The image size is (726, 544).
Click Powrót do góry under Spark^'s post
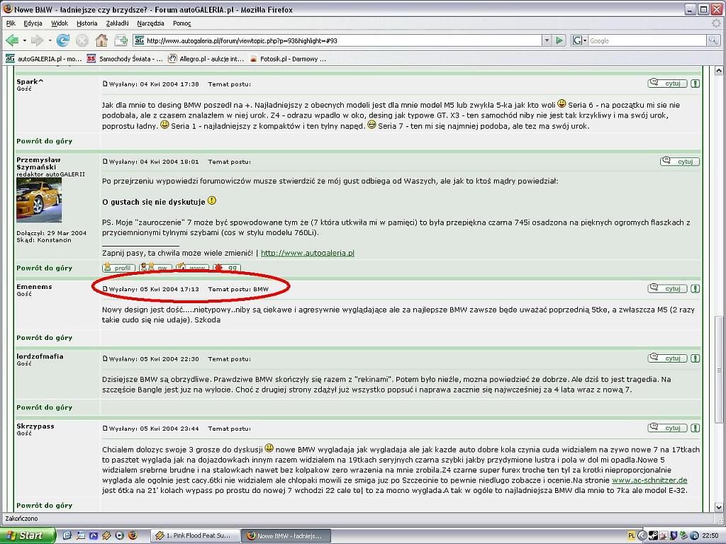click(45, 141)
